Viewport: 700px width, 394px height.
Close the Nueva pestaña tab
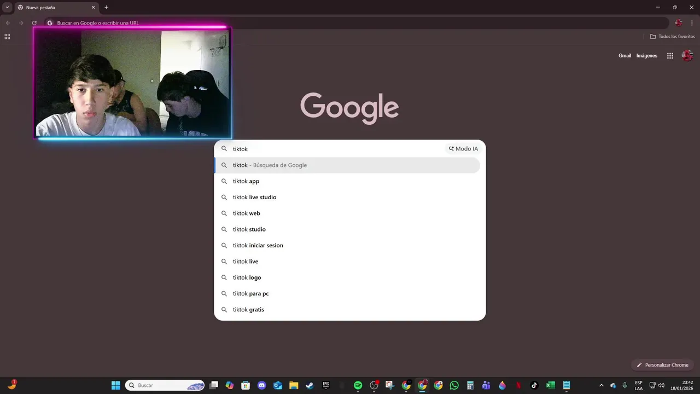tap(93, 8)
